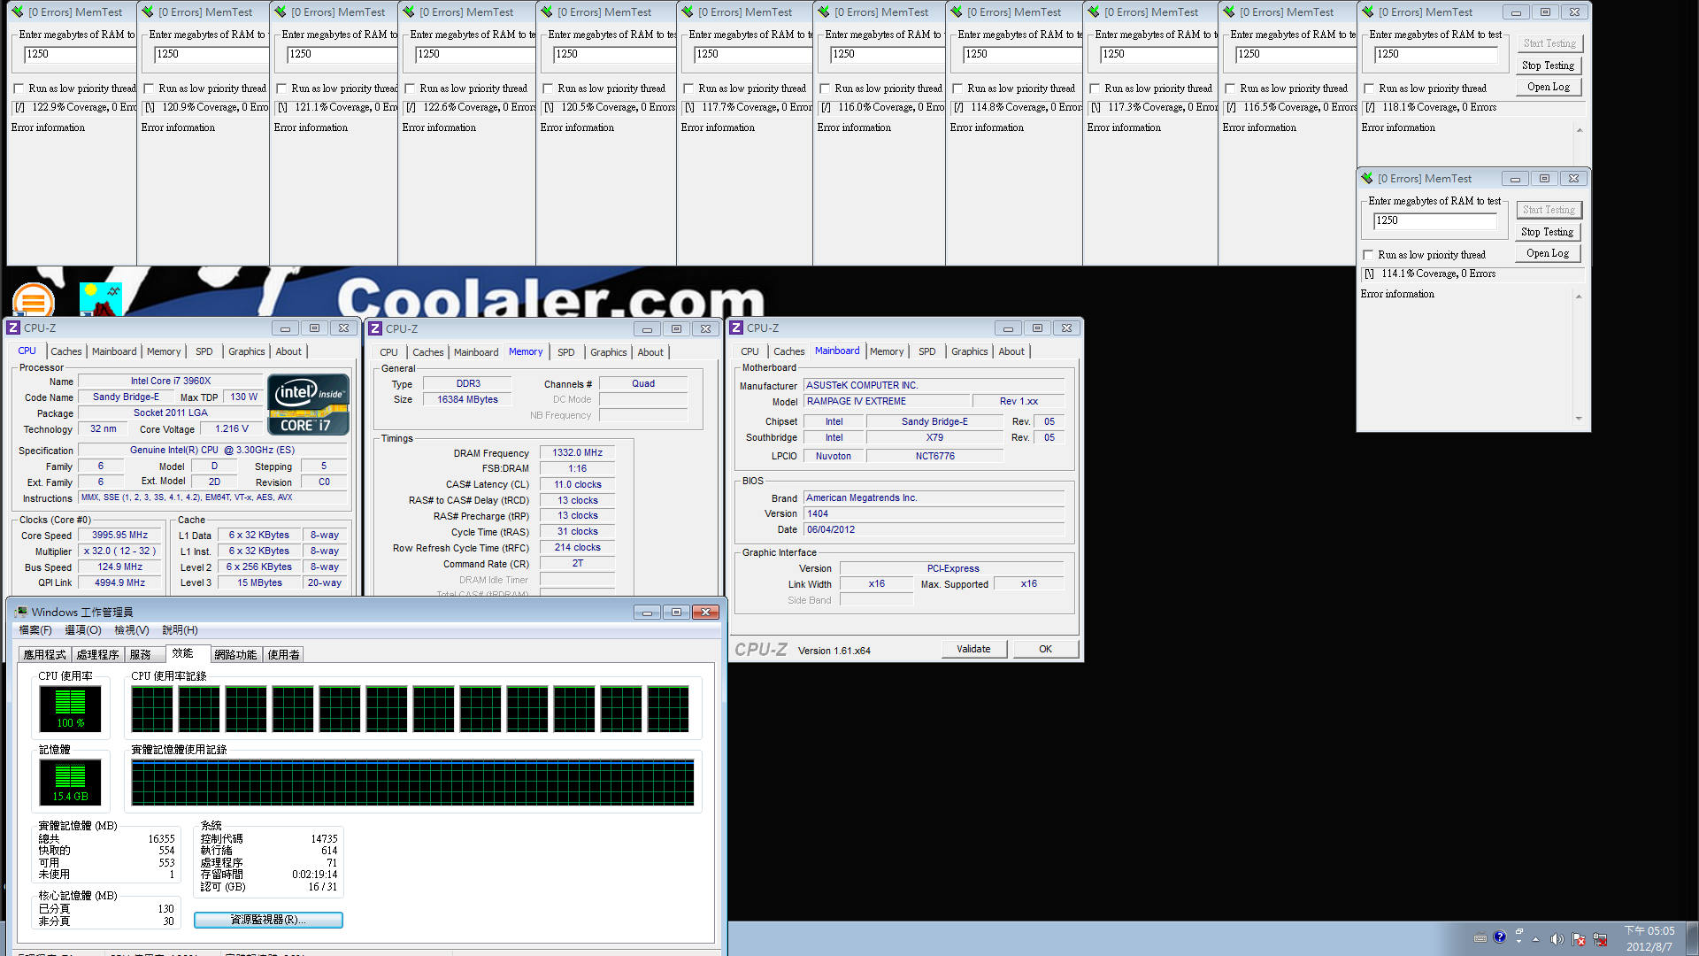Viewport: 1699px width, 956px height.
Task: Click the title icon of the 114.8% coverage MemTest window
Action: pyautogui.click(x=957, y=12)
